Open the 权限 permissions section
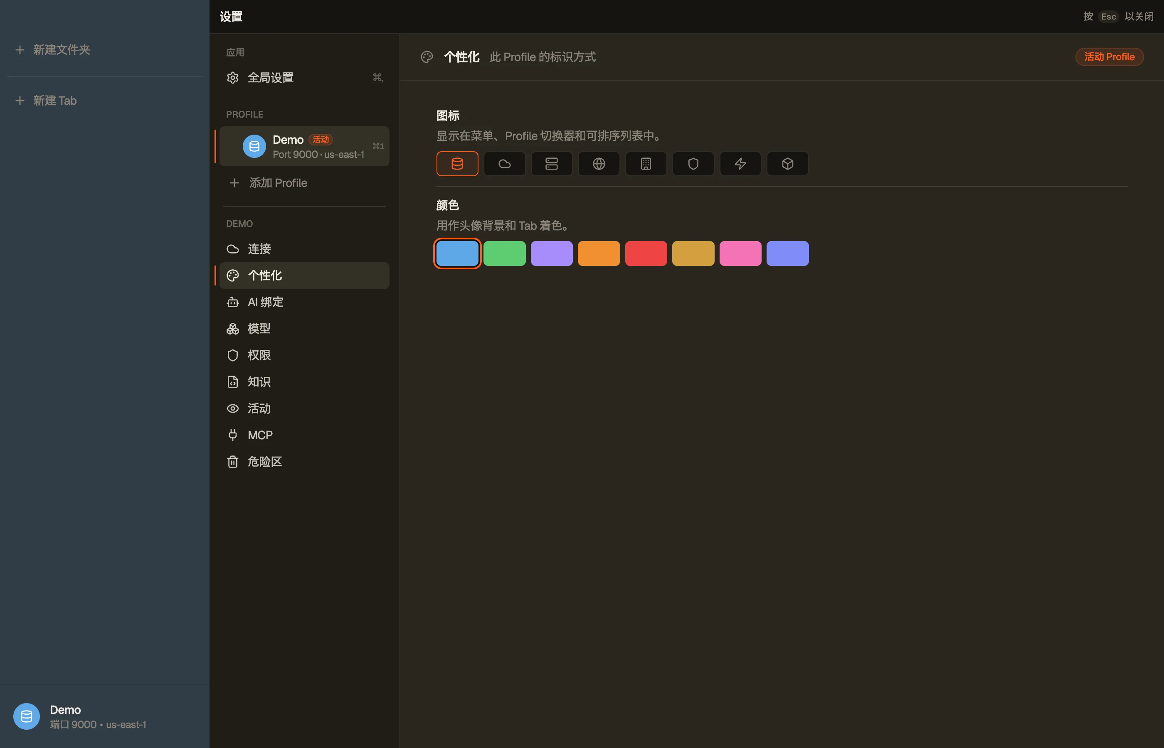Viewport: 1164px width, 748px height. [x=304, y=355]
